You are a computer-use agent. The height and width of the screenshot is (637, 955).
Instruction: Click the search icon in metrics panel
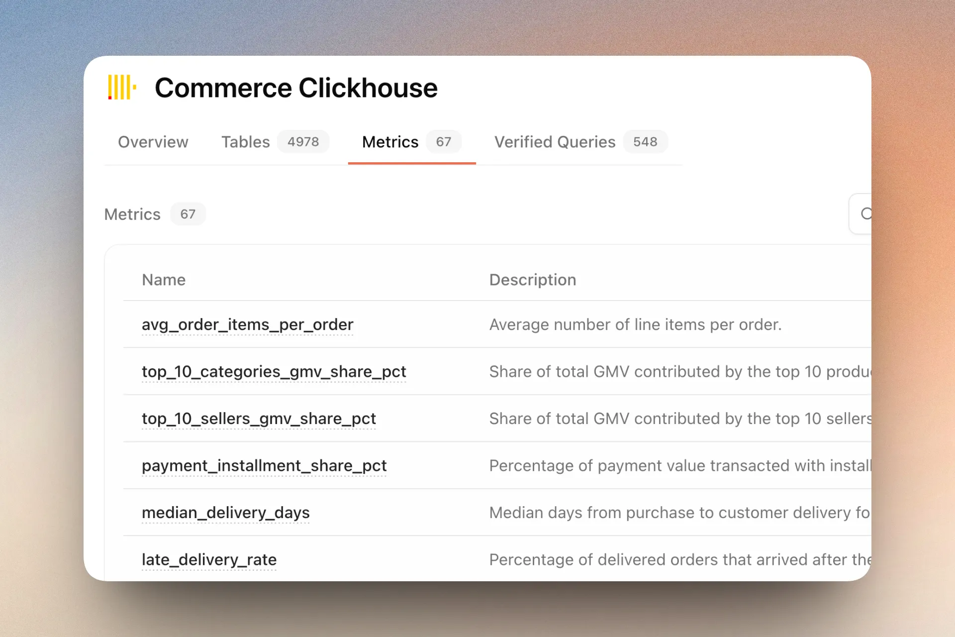[866, 213]
